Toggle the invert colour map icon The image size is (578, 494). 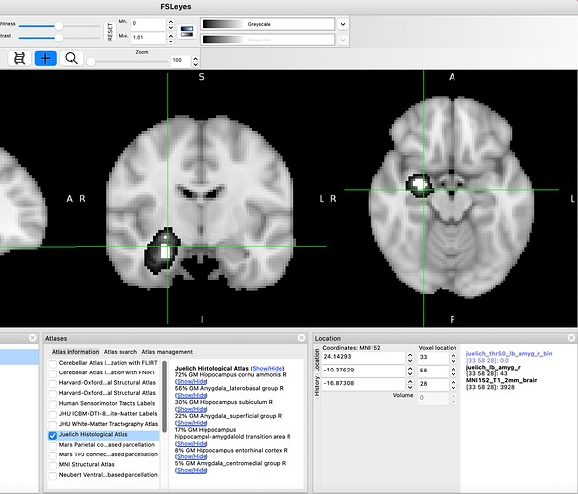click(187, 31)
